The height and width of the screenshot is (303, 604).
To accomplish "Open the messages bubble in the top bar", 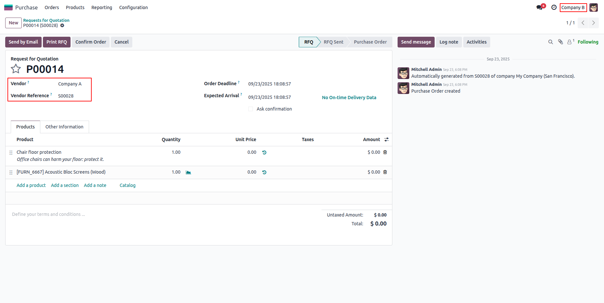I will tap(539, 7).
